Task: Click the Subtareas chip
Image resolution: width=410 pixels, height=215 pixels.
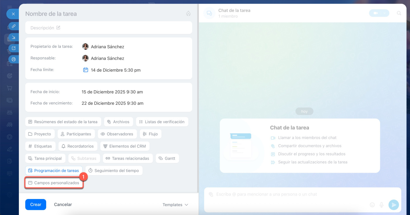Action: [x=84, y=158]
